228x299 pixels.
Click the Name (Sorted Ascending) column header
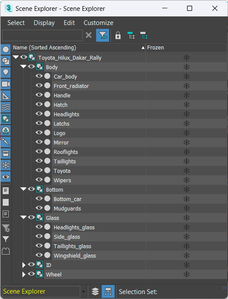[x=79, y=48]
